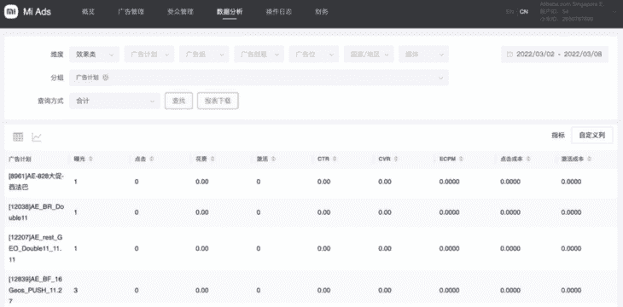Select the 数据分析 tab

(230, 12)
